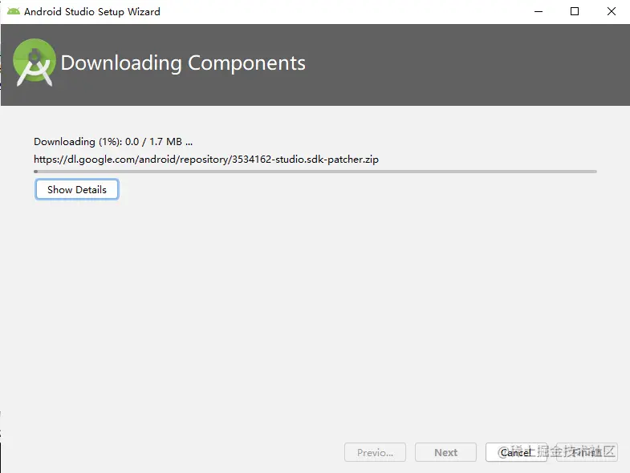Click the Cancel button
Viewport: 630px width, 473px height.
(516, 452)
